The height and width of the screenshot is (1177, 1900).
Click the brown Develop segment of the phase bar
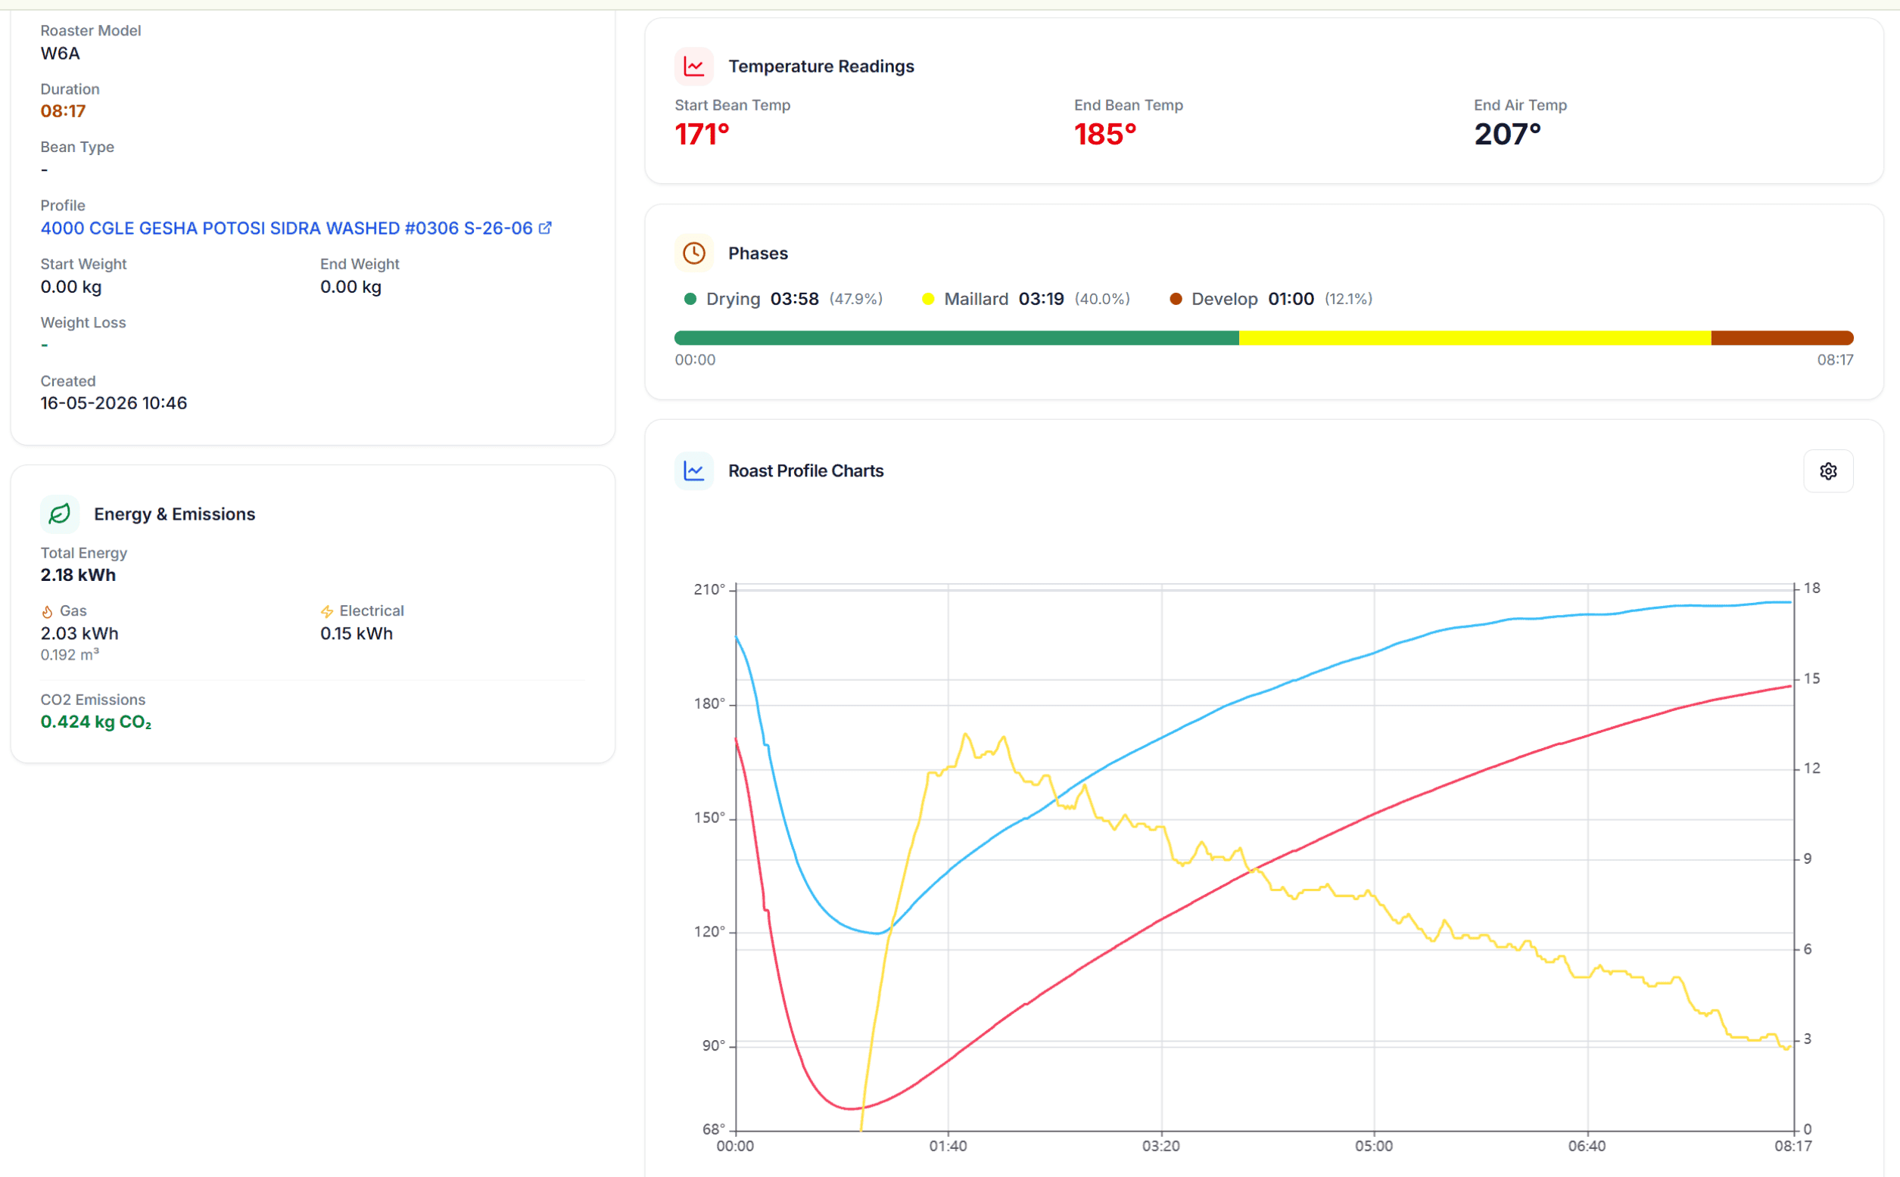[x=1781, y=338]
